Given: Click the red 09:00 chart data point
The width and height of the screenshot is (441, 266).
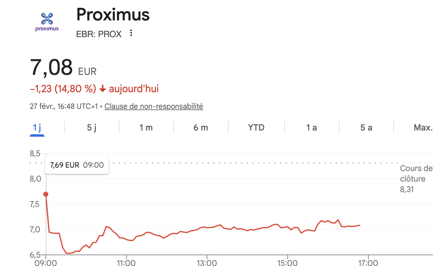Looking at the screenshot, I should click(46, 194).
